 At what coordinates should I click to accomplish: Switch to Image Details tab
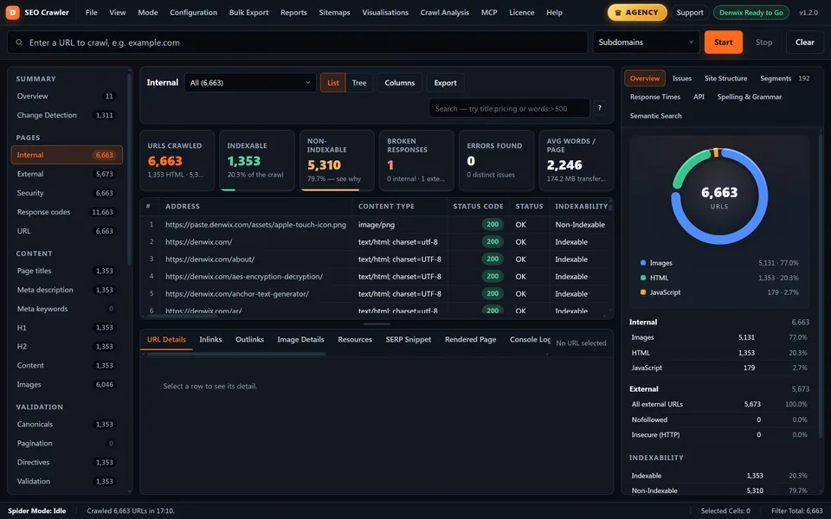tap(300, 339)
